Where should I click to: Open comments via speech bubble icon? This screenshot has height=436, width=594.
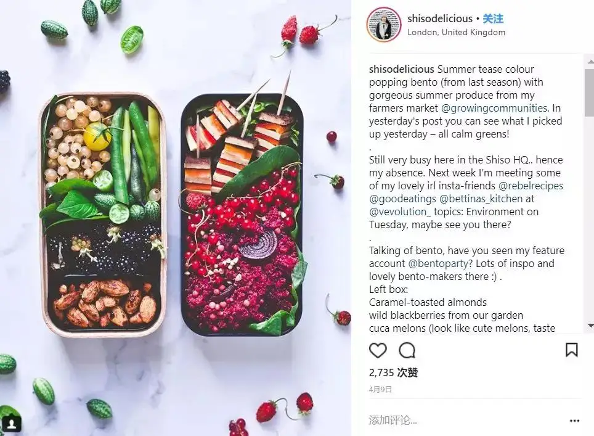click(407, 350)
